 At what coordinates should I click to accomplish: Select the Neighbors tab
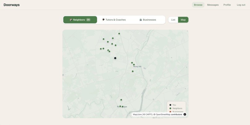(x=80, y=20)
